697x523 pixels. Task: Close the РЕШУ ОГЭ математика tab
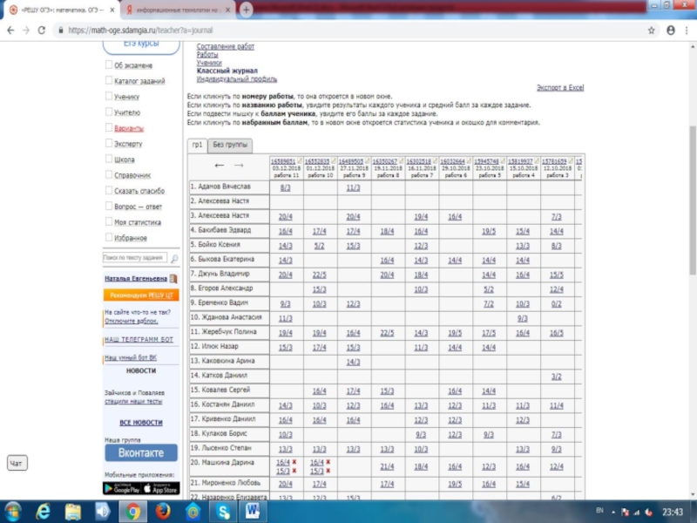point(112,10)
